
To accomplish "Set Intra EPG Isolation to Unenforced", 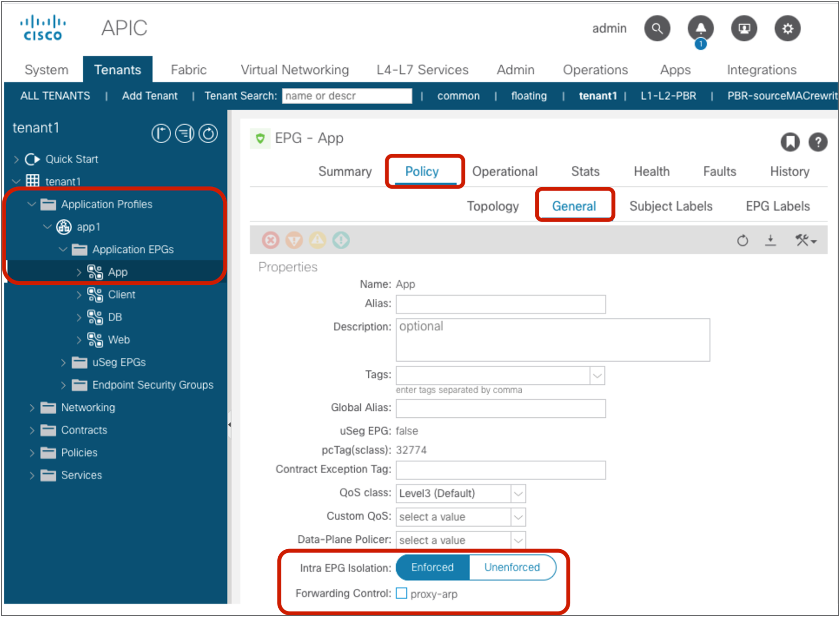I will [512, 567].
